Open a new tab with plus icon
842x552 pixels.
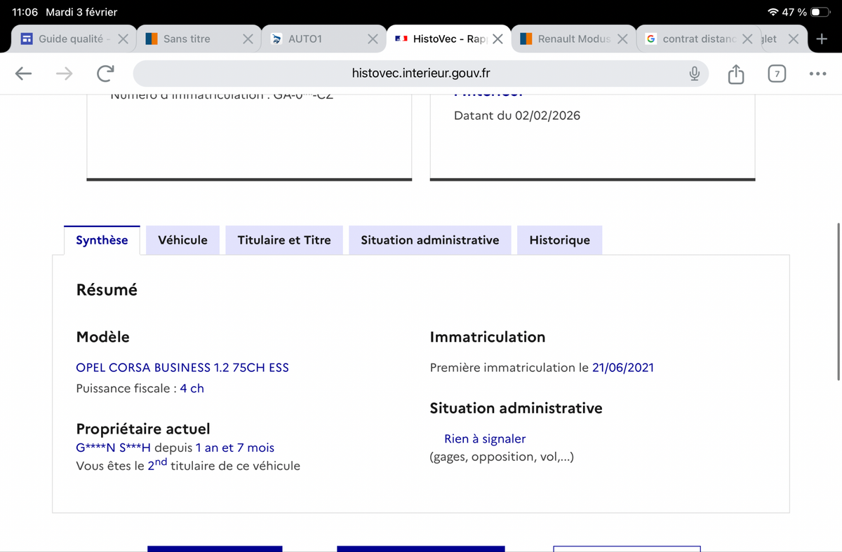(x=822, y=39)
